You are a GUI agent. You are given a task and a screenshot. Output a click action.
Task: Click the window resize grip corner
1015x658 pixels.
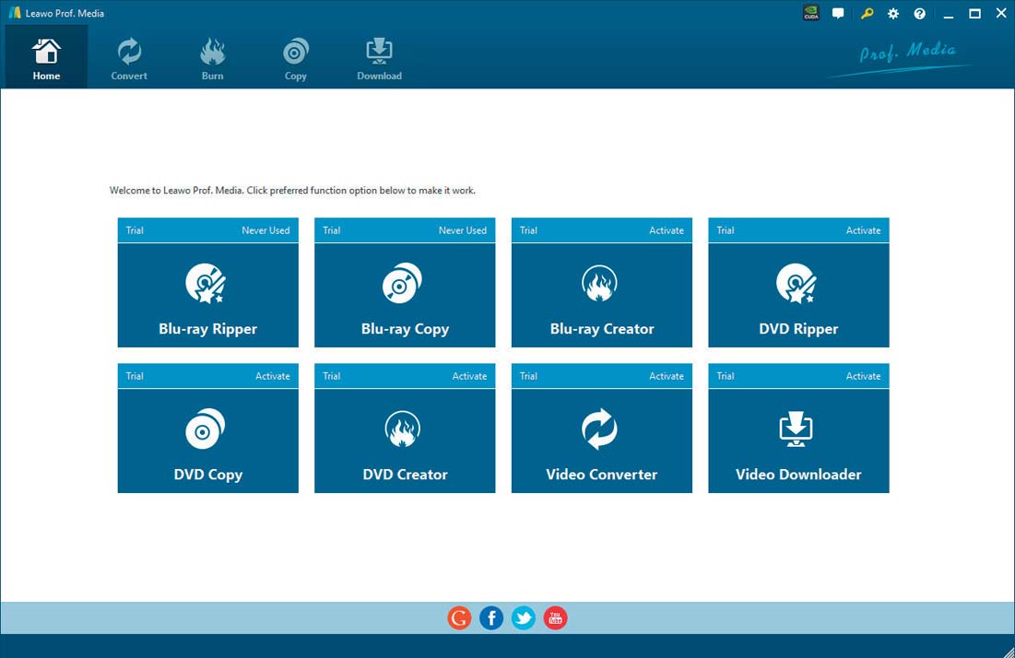tap(1008, 652)
